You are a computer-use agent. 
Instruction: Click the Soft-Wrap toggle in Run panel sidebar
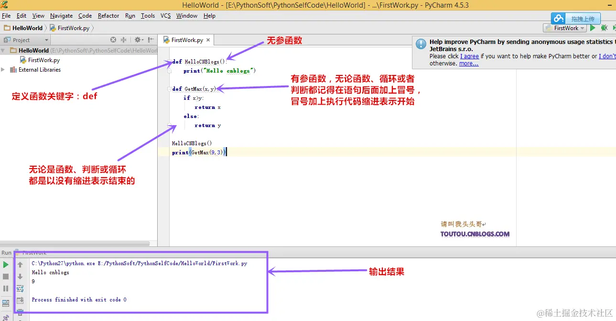tap(20, 289)
